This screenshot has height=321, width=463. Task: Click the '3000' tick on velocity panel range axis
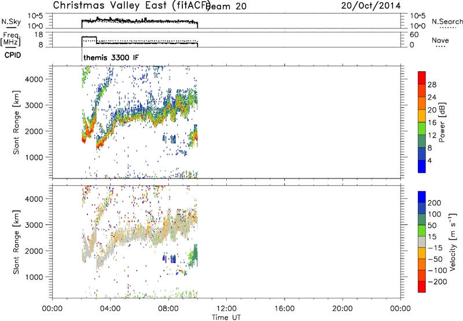coord(34,225)
